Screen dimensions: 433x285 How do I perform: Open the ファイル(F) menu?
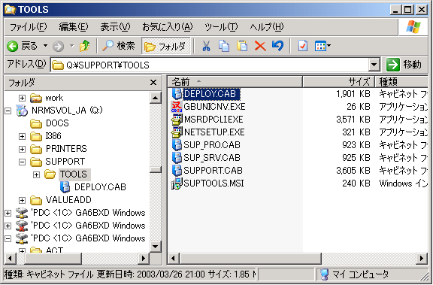(29, 27)
